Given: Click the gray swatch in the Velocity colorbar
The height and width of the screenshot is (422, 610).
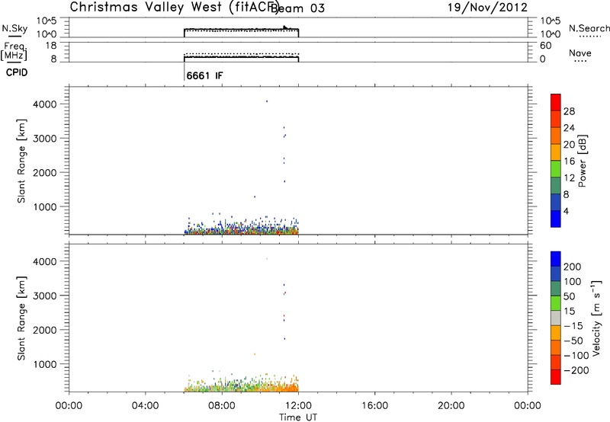Looking at the screenshot, I should pos(556,318).
